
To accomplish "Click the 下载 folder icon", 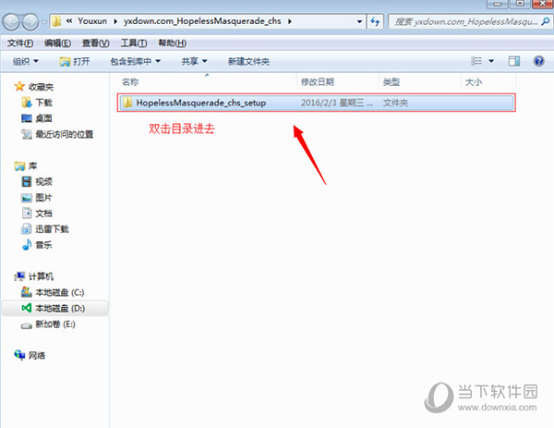I will click(x=27, y=103).
